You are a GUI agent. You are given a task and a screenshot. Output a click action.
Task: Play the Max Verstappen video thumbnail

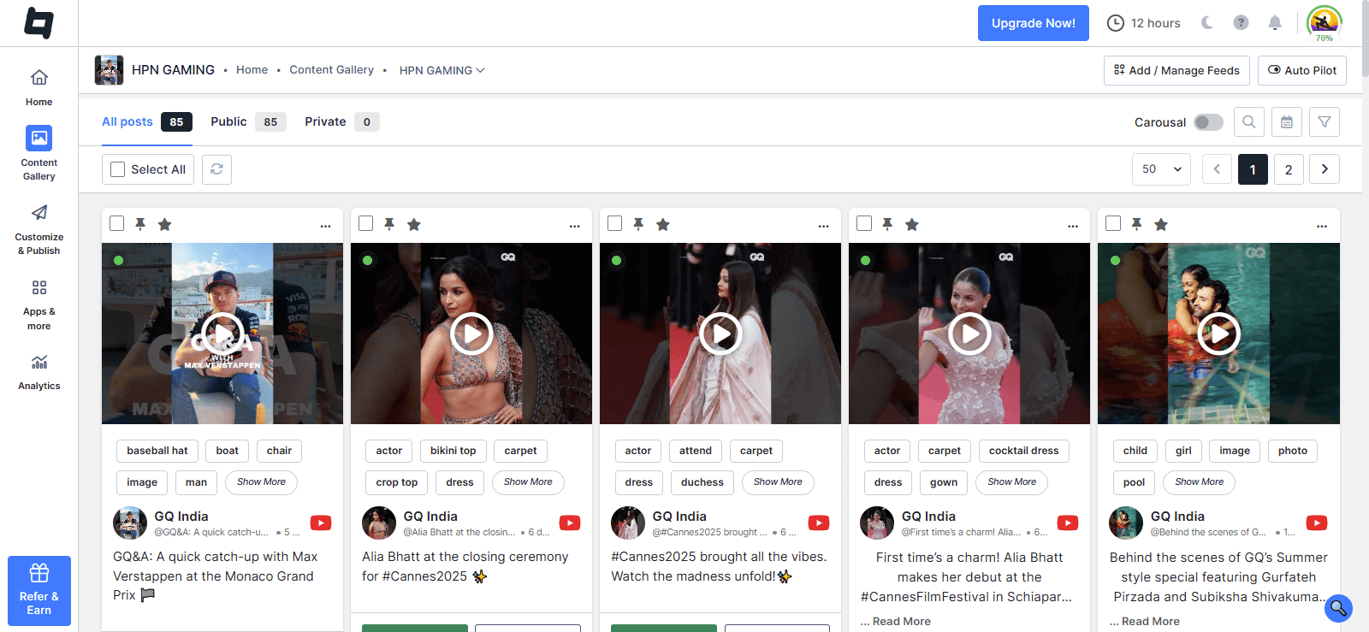(x=222, y=334)
